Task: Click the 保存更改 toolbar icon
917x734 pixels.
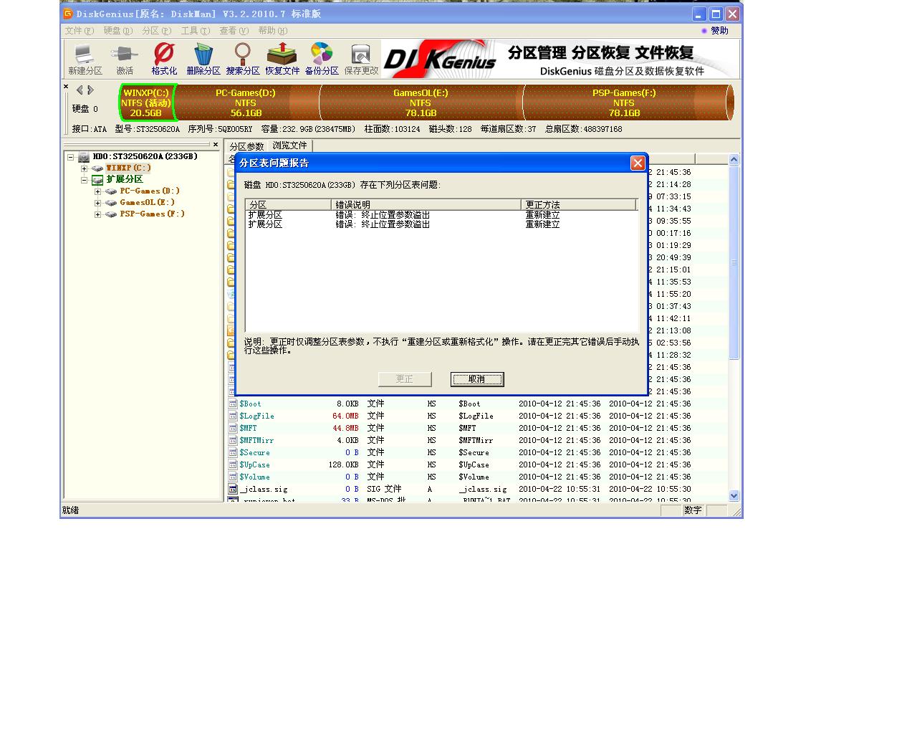Action: [x=361, y=59]
